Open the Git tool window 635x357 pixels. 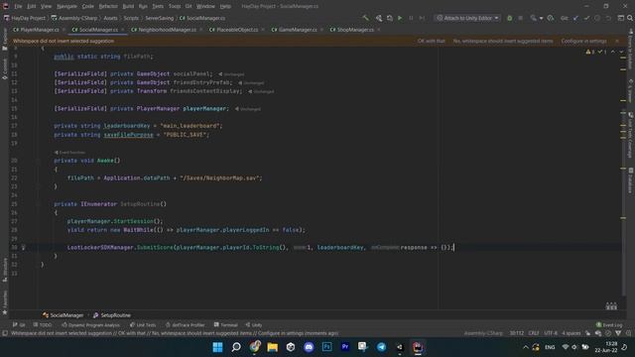point(19,324)
